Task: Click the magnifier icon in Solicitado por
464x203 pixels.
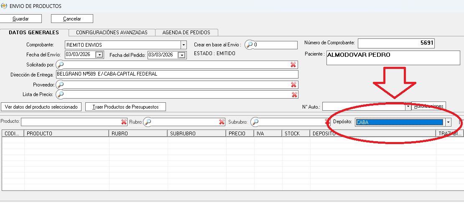Action: tap(60, 65)
